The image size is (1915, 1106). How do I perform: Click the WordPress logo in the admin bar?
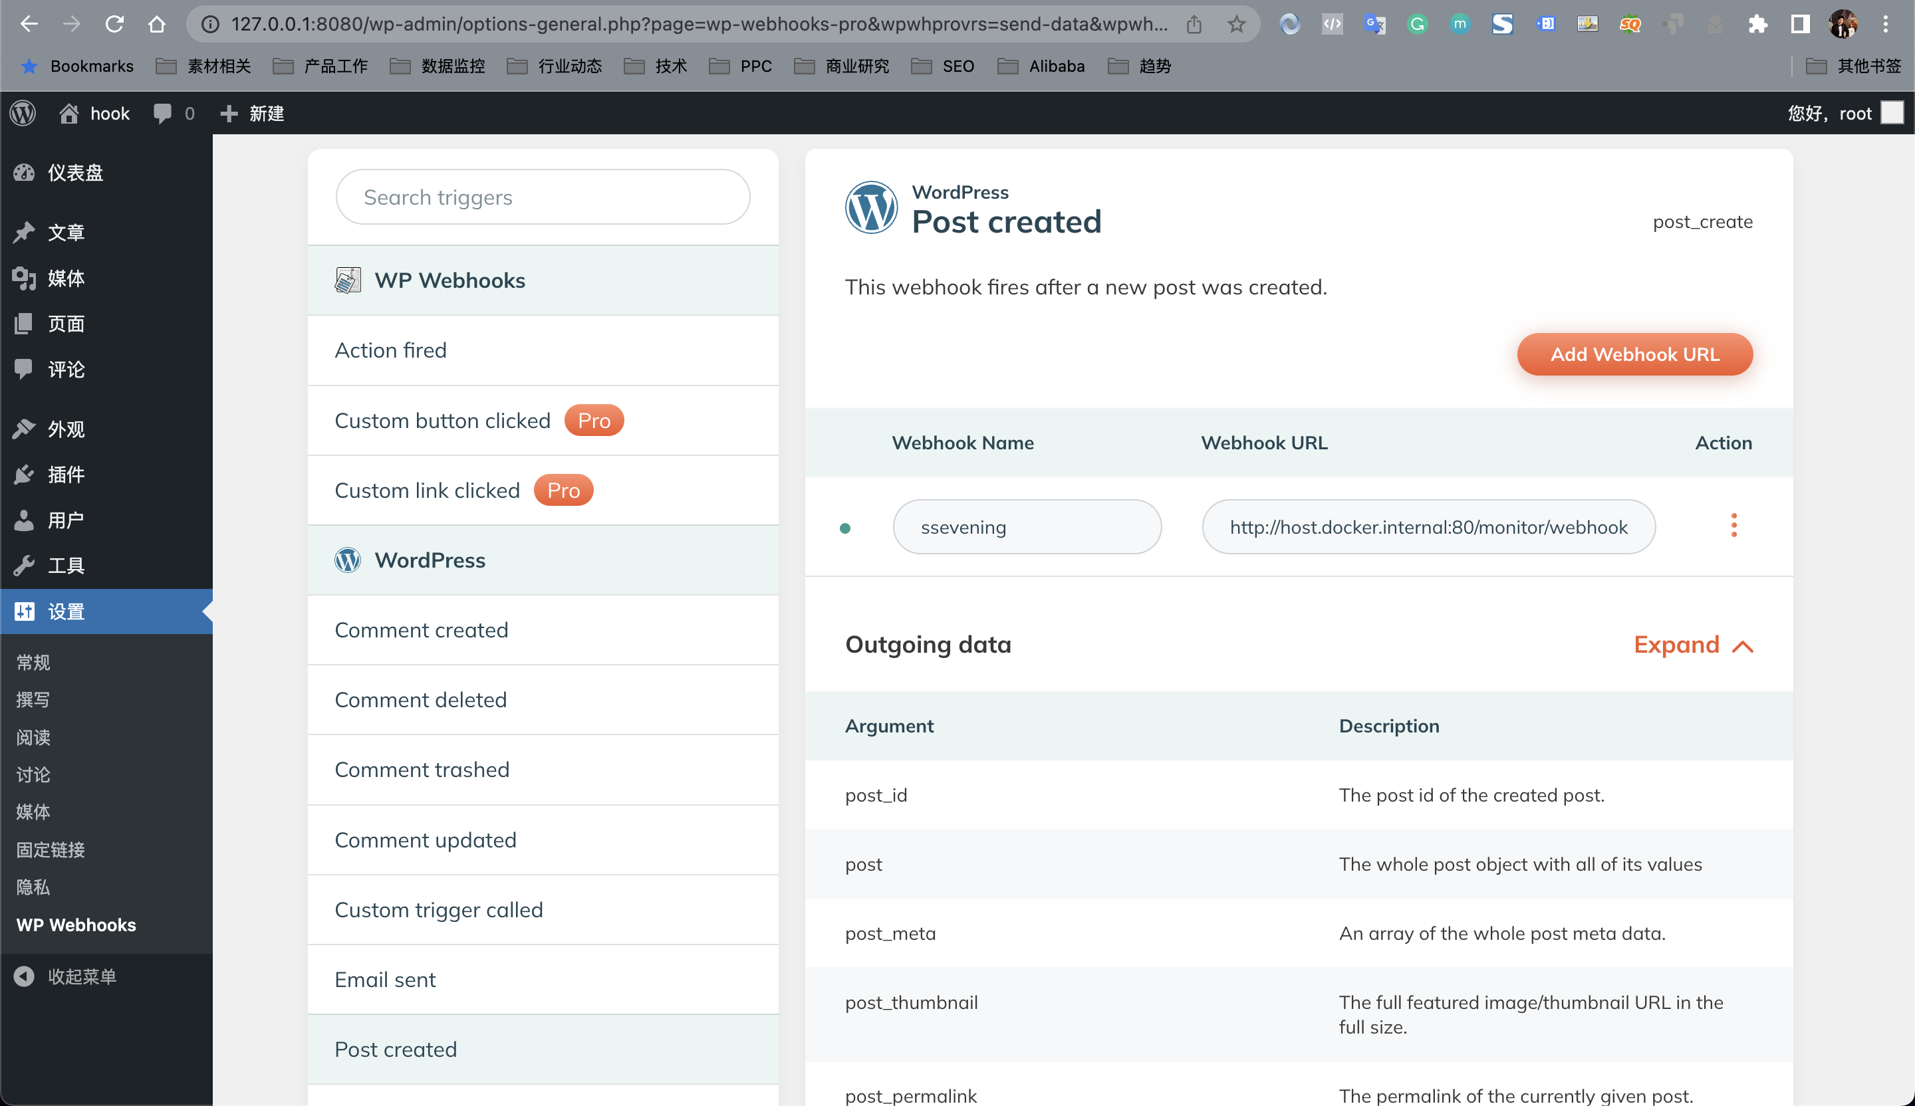pyautogui.click(x=22, y=112)
